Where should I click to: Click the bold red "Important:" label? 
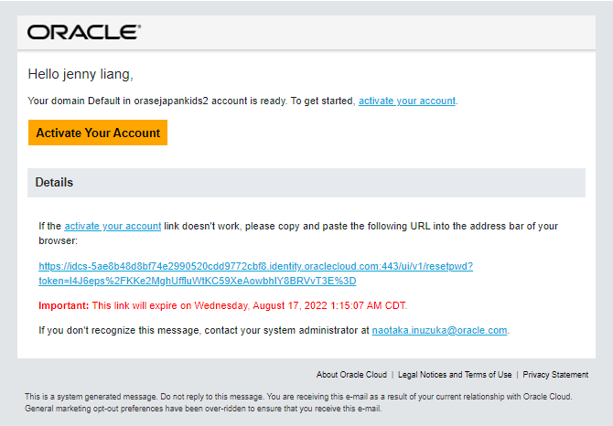pyautogui.click(x=64, y=305)
